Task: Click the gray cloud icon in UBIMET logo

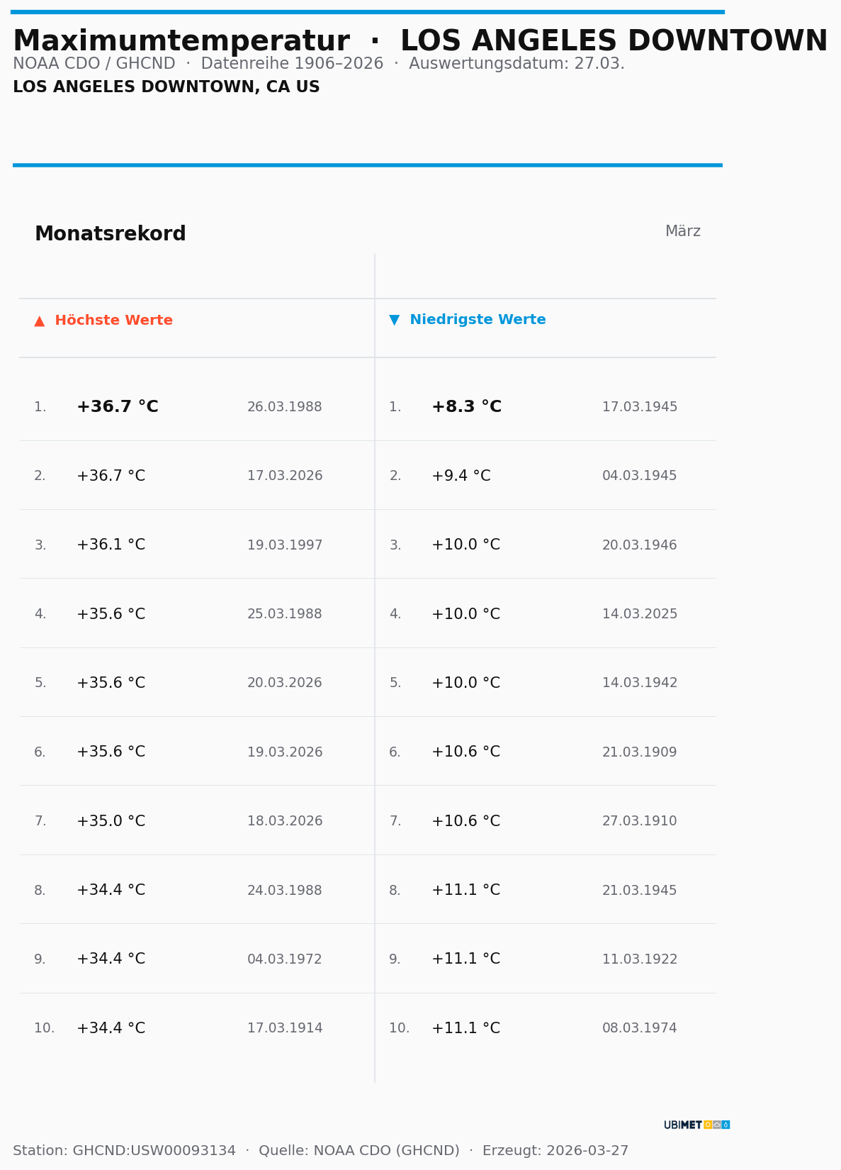Action: (716, 1125)
